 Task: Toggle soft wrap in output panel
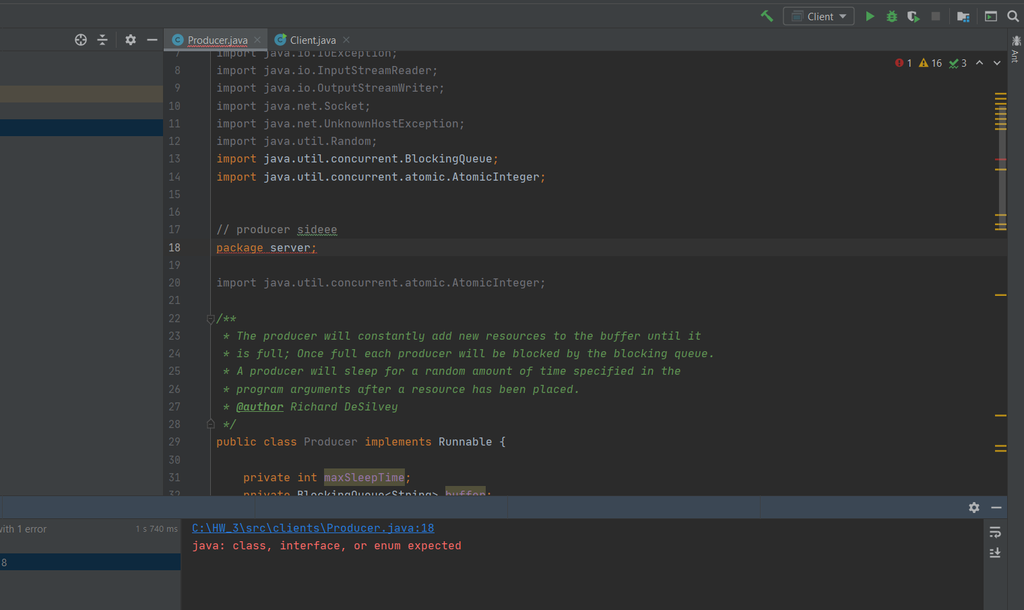click(x=995, y=532)
